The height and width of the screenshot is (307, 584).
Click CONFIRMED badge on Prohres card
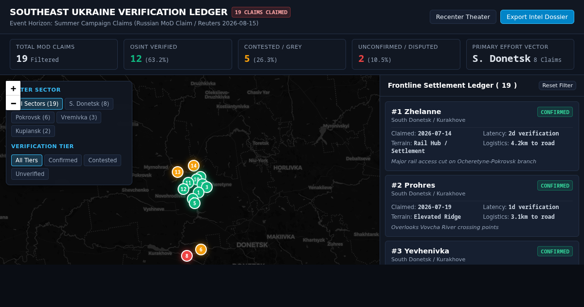pyautogui.click(x=555, y=186)
